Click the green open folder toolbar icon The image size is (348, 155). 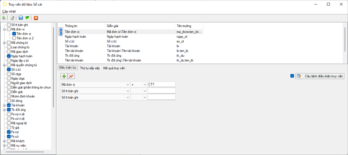point(27,18)
